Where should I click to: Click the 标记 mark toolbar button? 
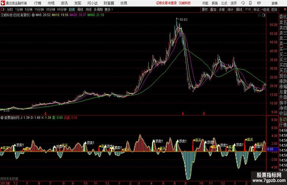pos(256,9)
